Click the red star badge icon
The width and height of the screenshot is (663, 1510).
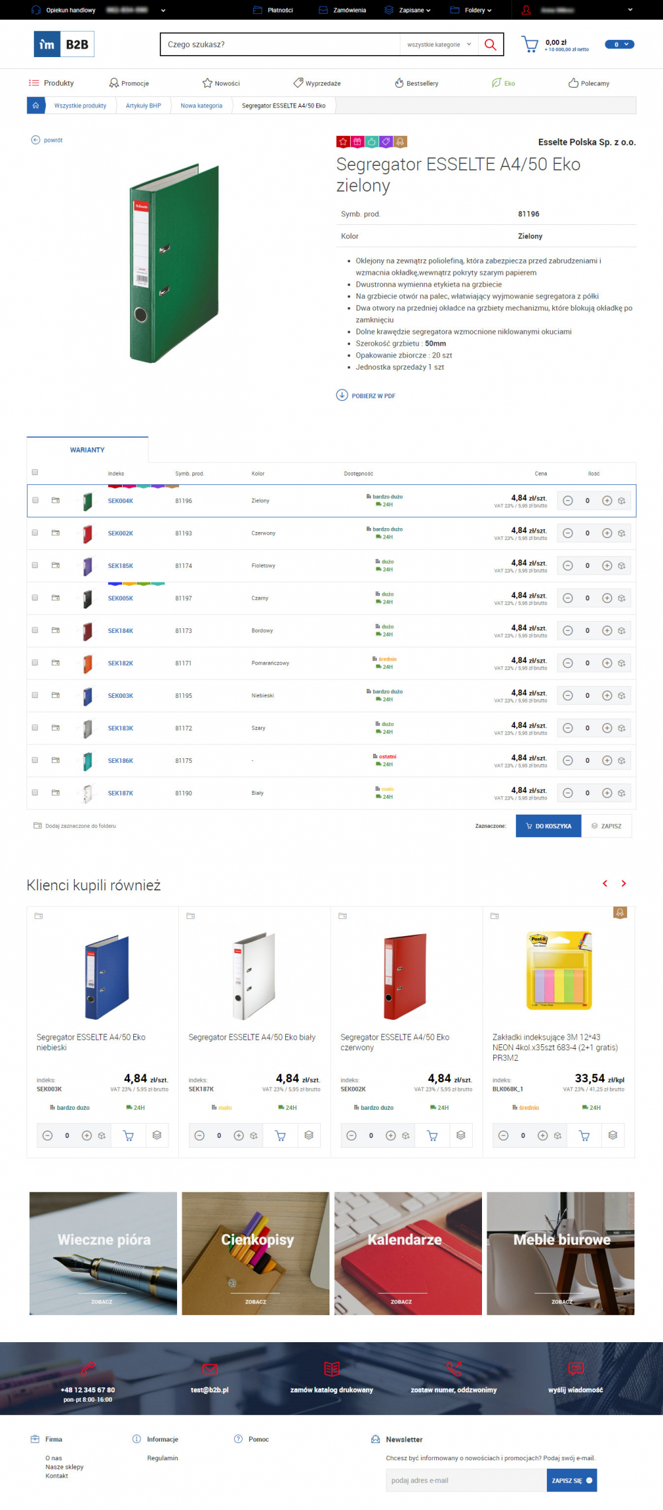(x=343, y=142)
